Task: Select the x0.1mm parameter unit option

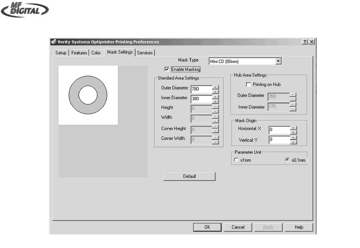Action: tap(287, 160)
